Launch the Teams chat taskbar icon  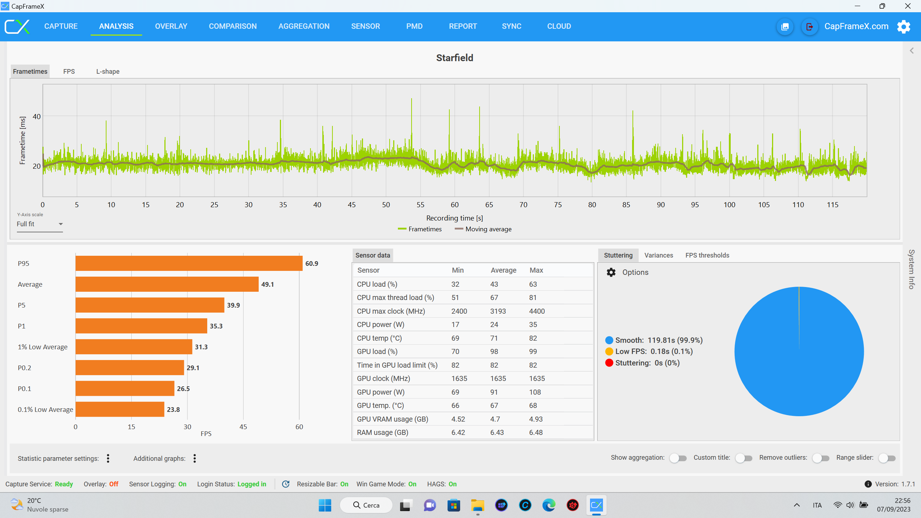[430, 505]
